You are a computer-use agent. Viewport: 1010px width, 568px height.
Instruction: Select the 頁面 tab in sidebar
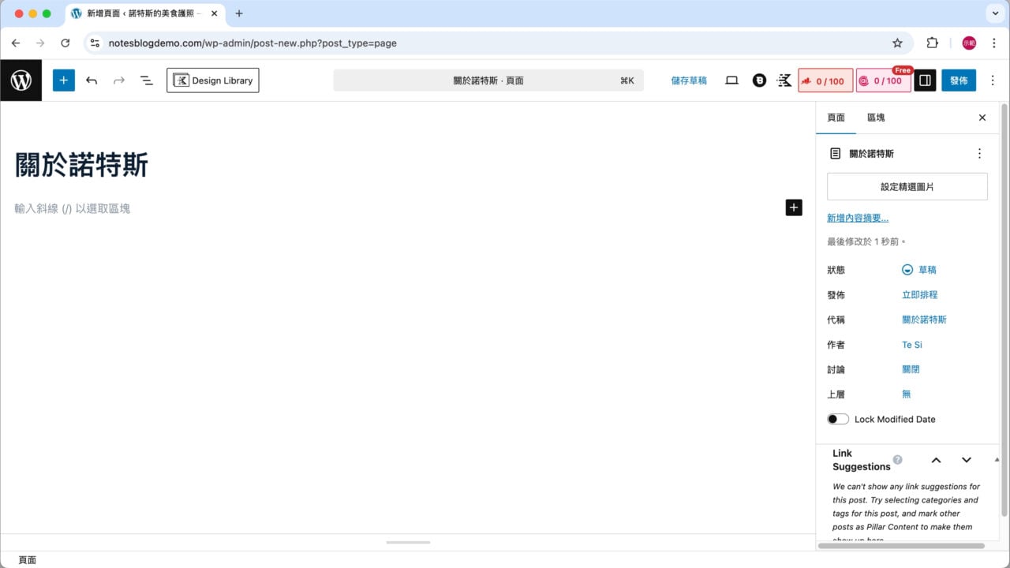tap(836, 118)
